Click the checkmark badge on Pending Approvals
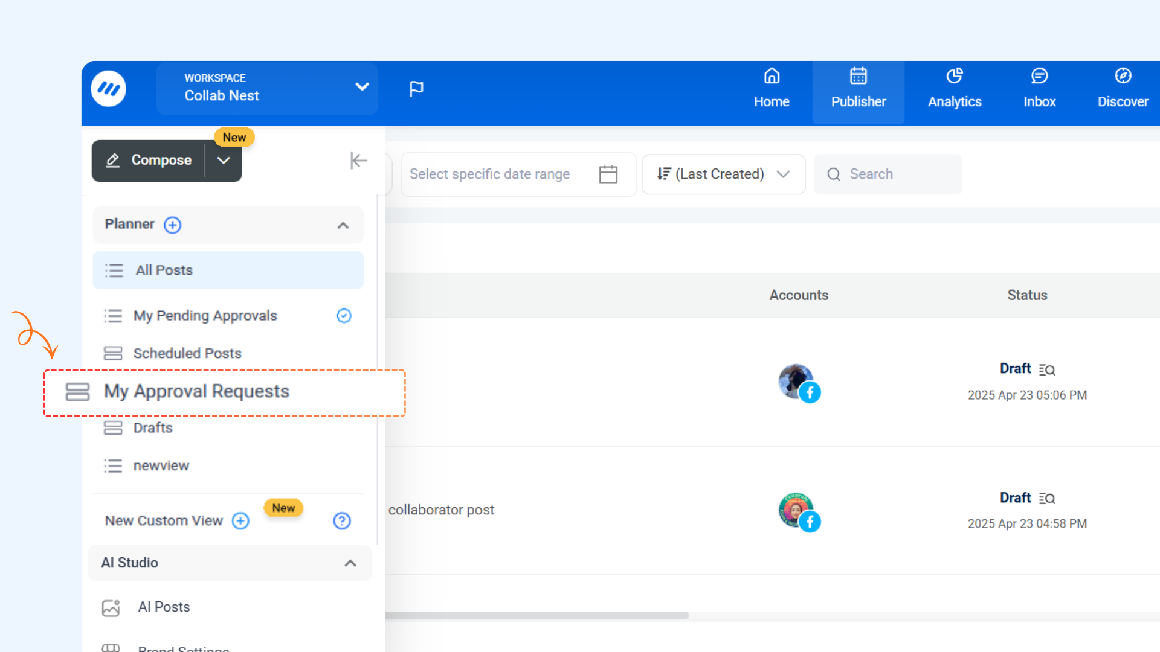 tap(344, 316)
